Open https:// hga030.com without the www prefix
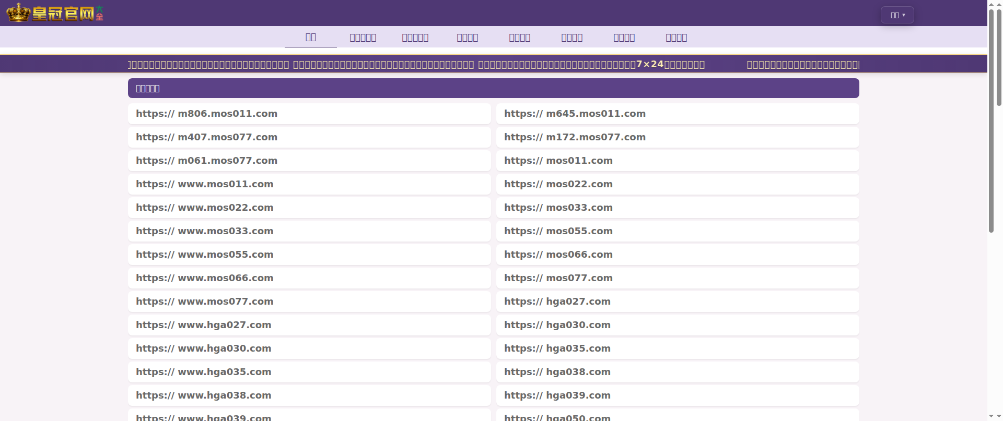This screenshot has width=1003, height=421. tap(678, 325)
